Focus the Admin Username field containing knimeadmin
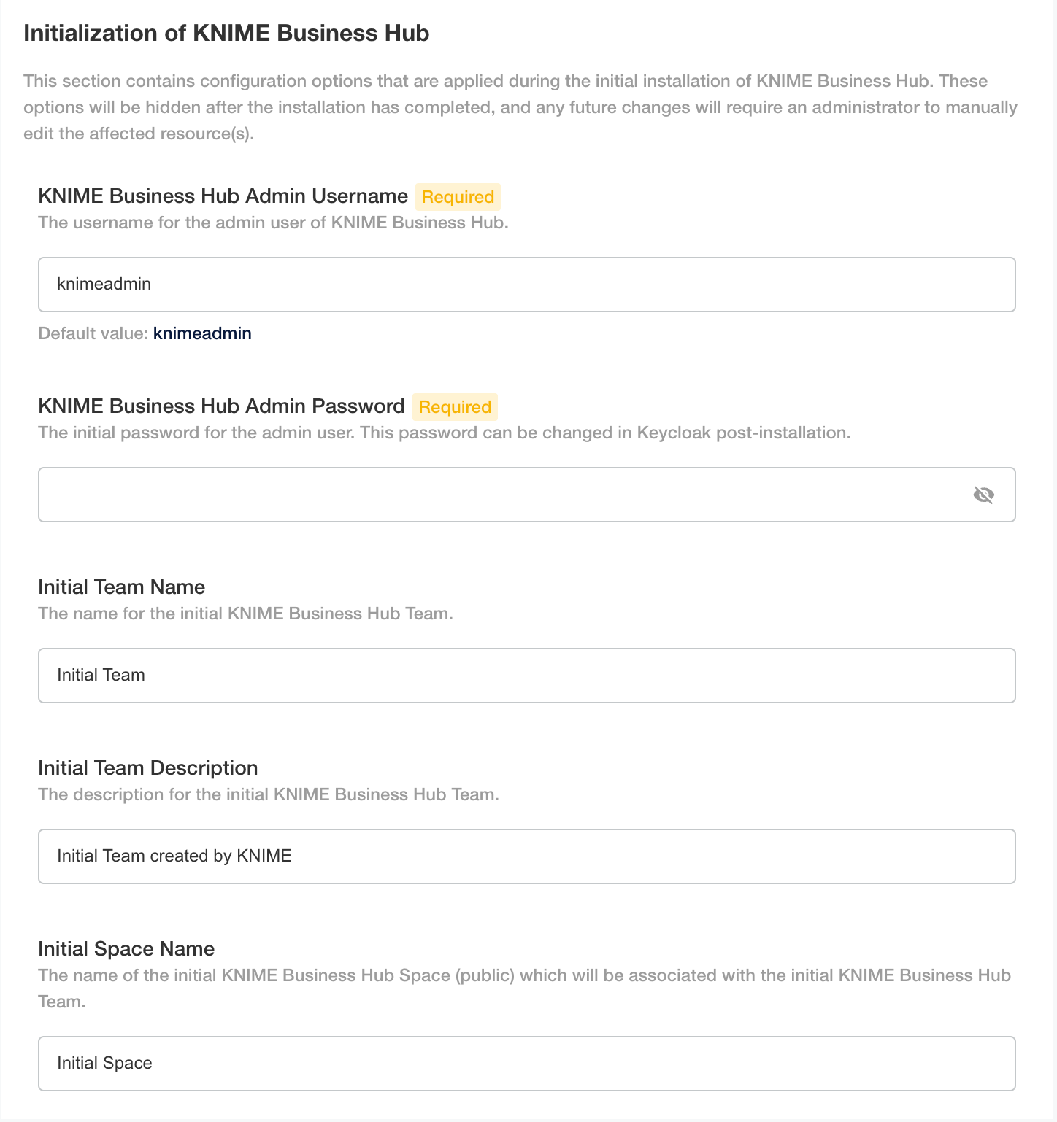This screenshot has height=1122, width=1057. (x=526, y=285)
